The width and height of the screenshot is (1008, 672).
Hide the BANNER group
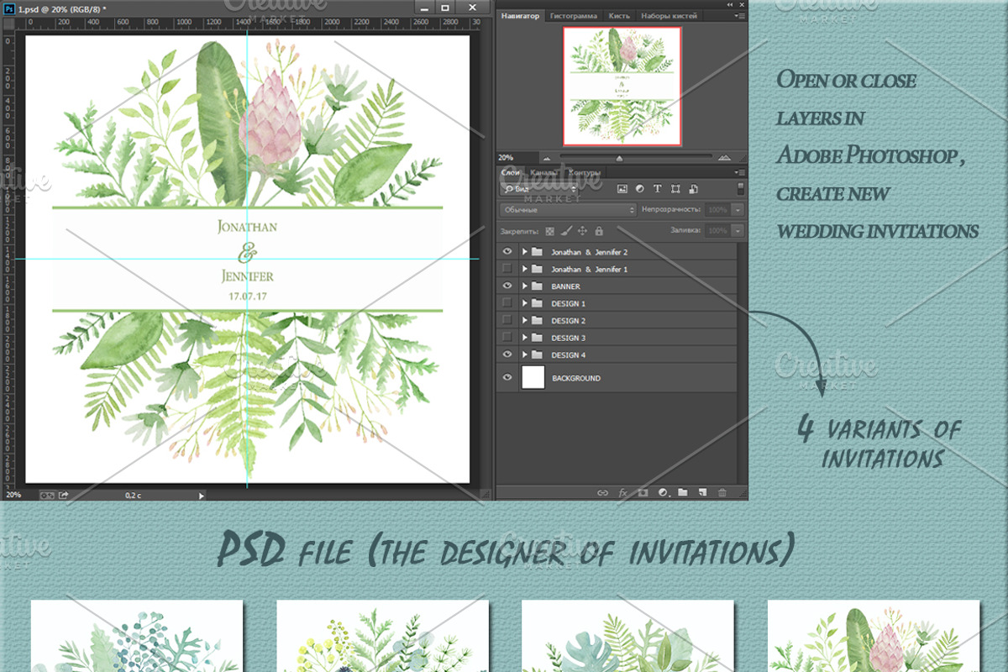(507, 286)
